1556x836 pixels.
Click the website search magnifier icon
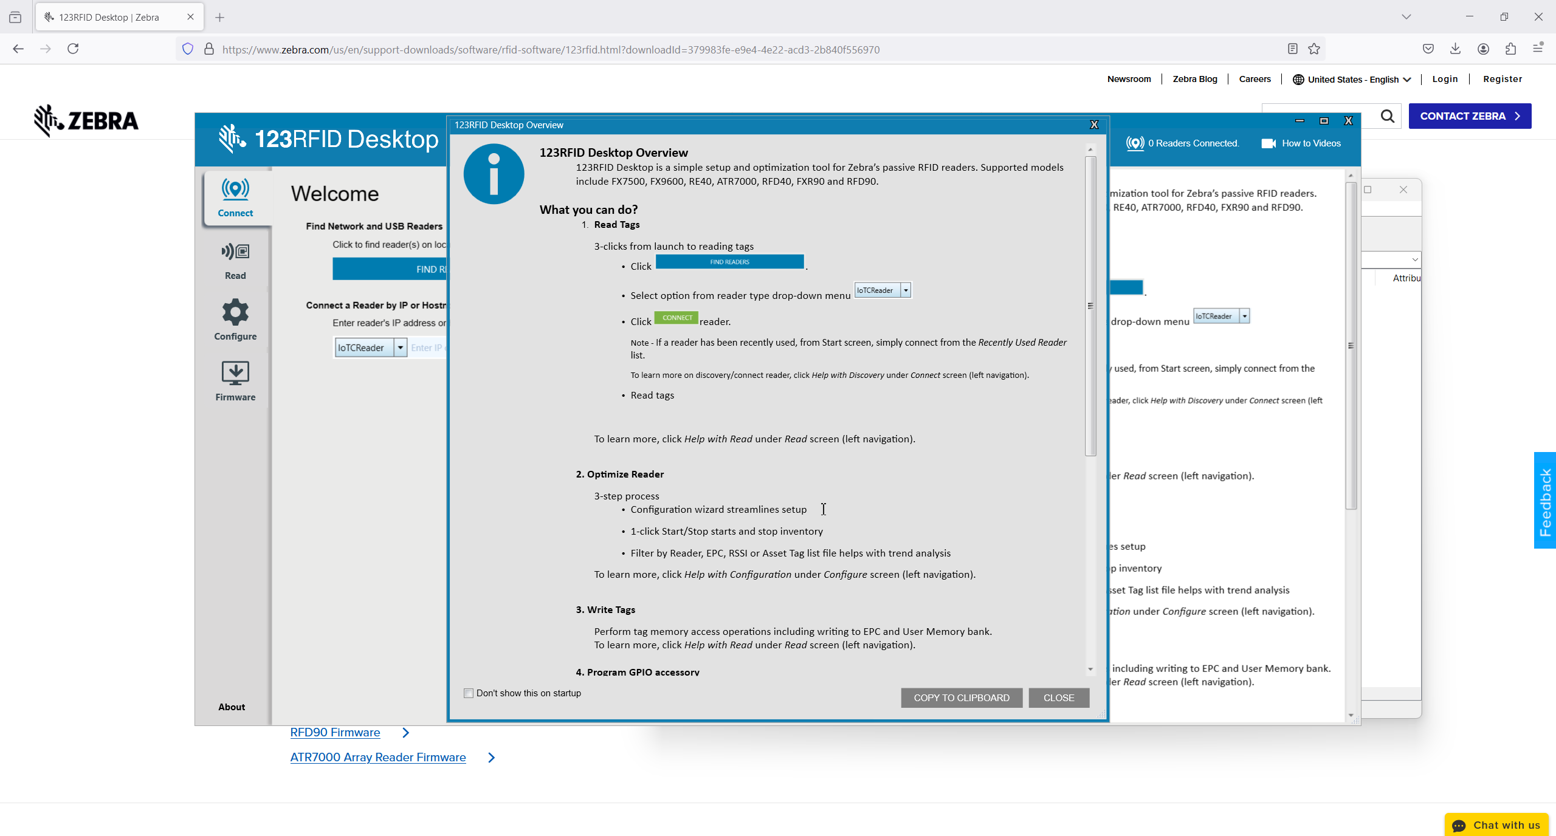tap(1387, 116)
